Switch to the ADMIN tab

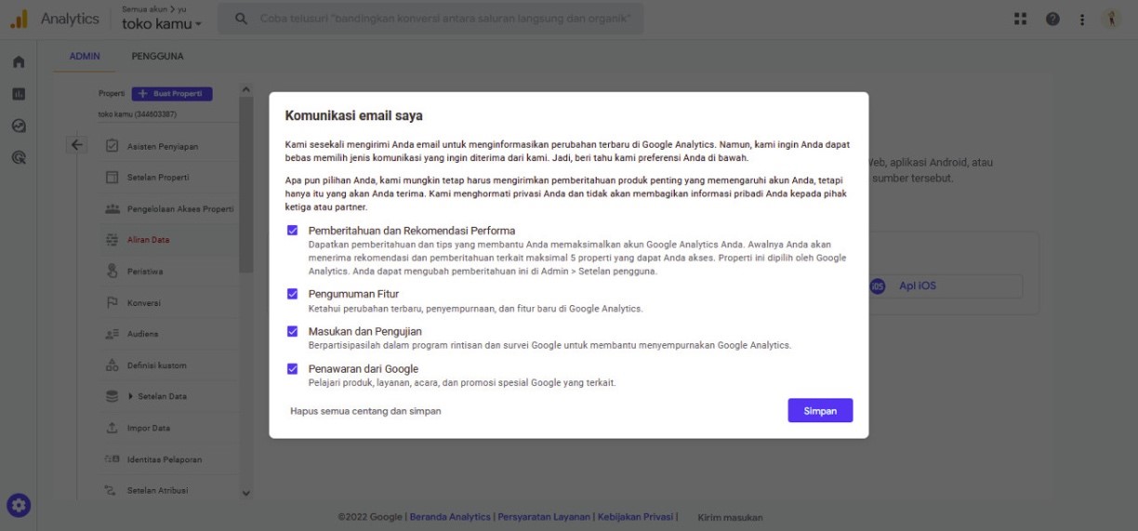pyautogui.click(x=85, y=56)
